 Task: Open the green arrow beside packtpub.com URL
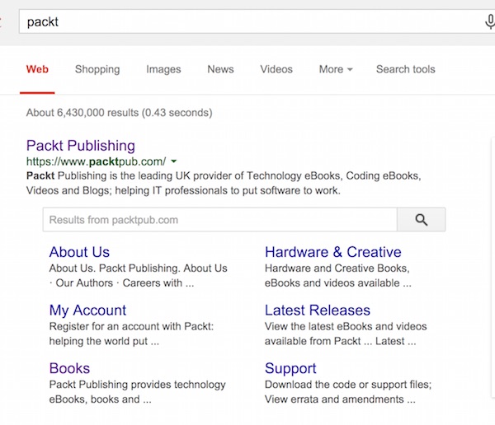click(x=173, y=161)
